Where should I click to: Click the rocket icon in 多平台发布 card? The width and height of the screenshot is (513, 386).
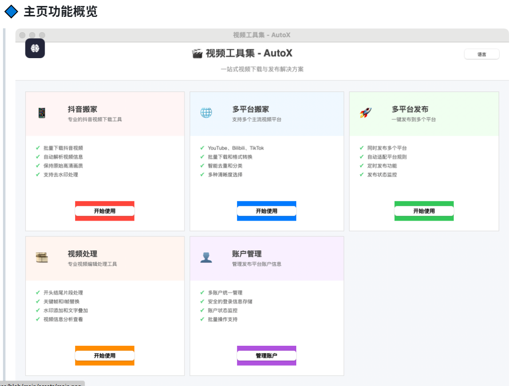[x=365, y=113]
